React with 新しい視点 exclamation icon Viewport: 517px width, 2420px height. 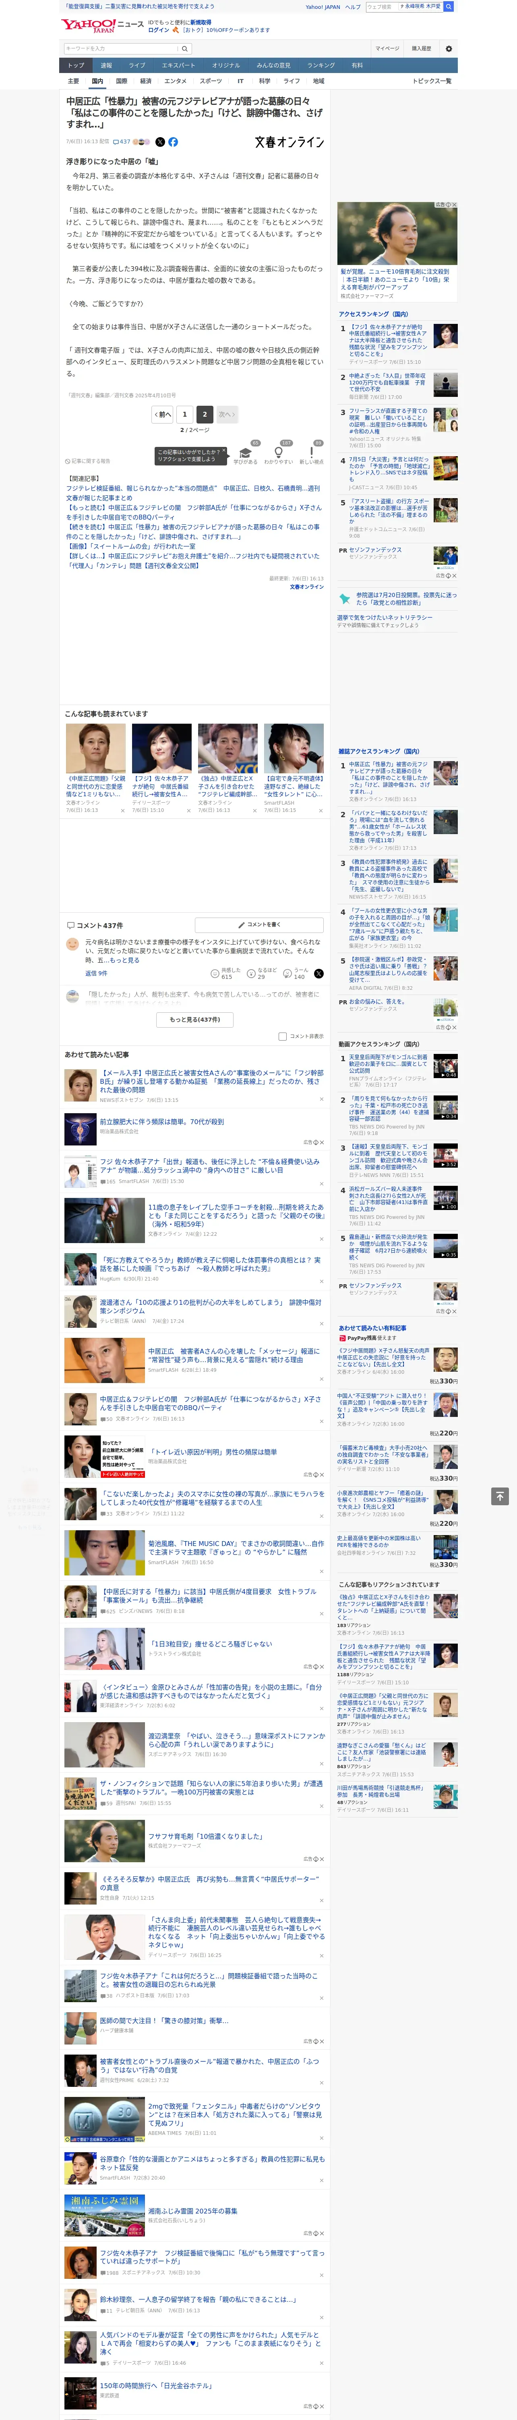coord(312,454)
